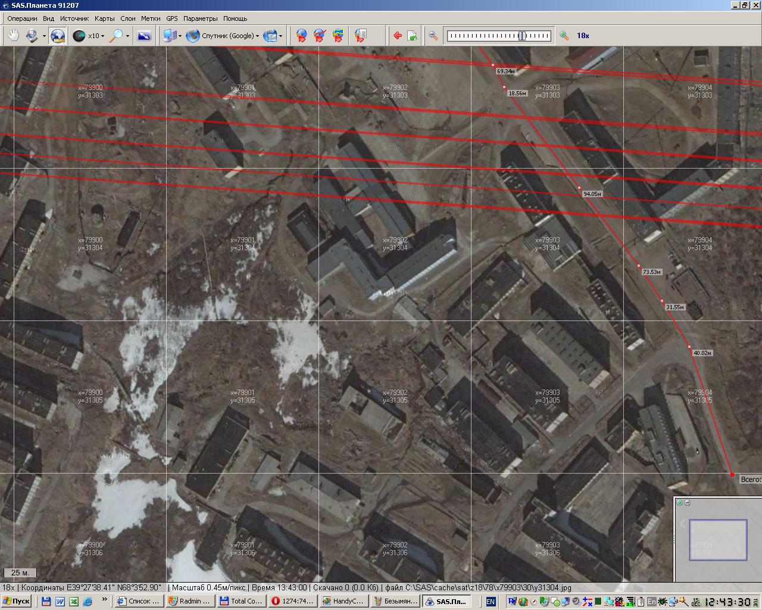Screen dimensions: 762x610
Task: Click the zoom level slider track
Action: click(499, 36)
